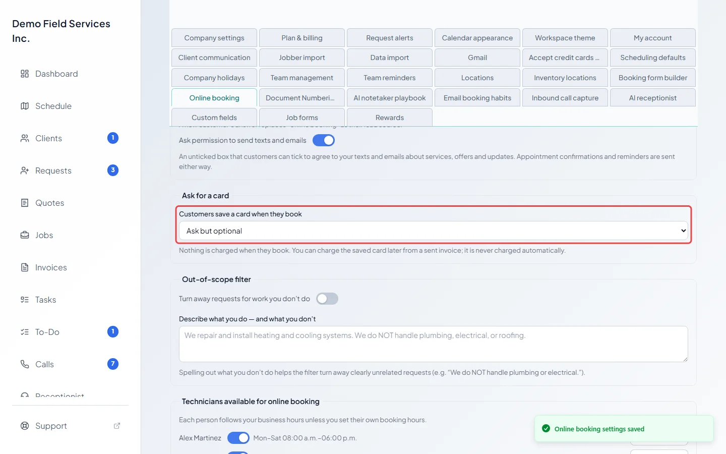
Task: Click the green saved checkmark icon
Action: pyautogui.click(x=546, y=429)
